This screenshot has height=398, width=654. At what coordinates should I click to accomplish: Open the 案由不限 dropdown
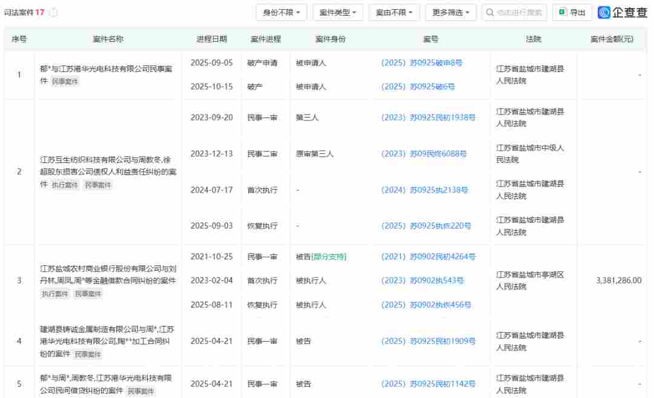point(394,12)
